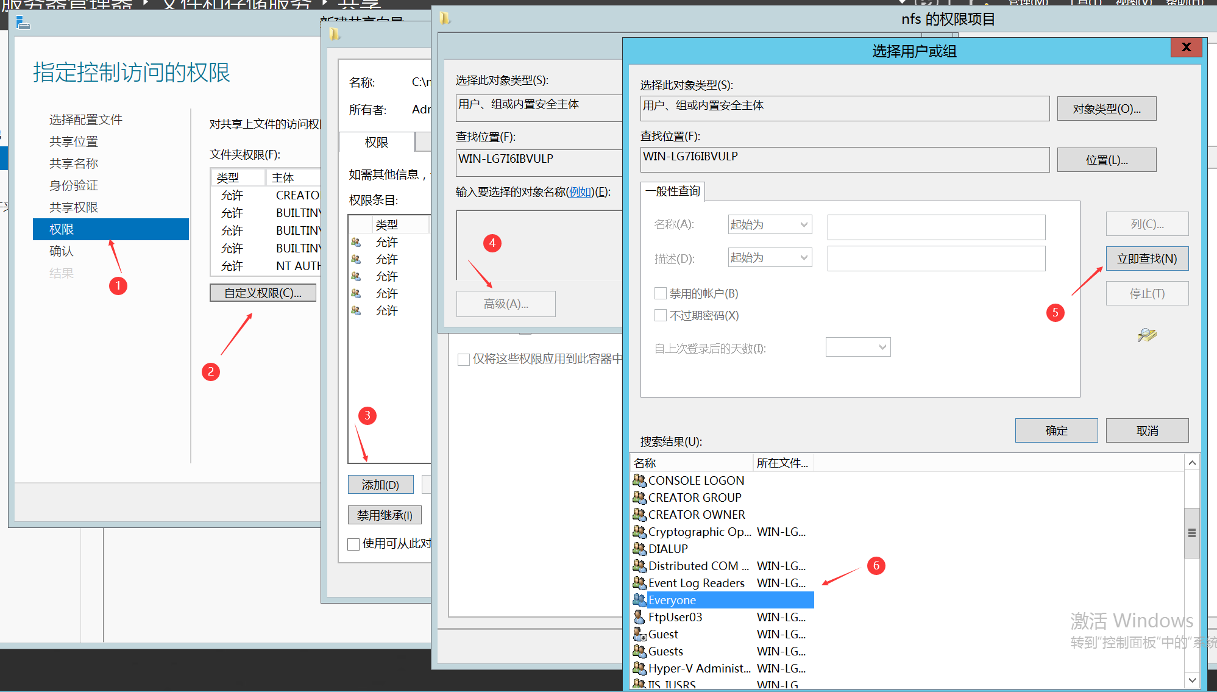Open the 例如 examples link
The width and height of the screenshot is (1217, 692).
[580, 192]
